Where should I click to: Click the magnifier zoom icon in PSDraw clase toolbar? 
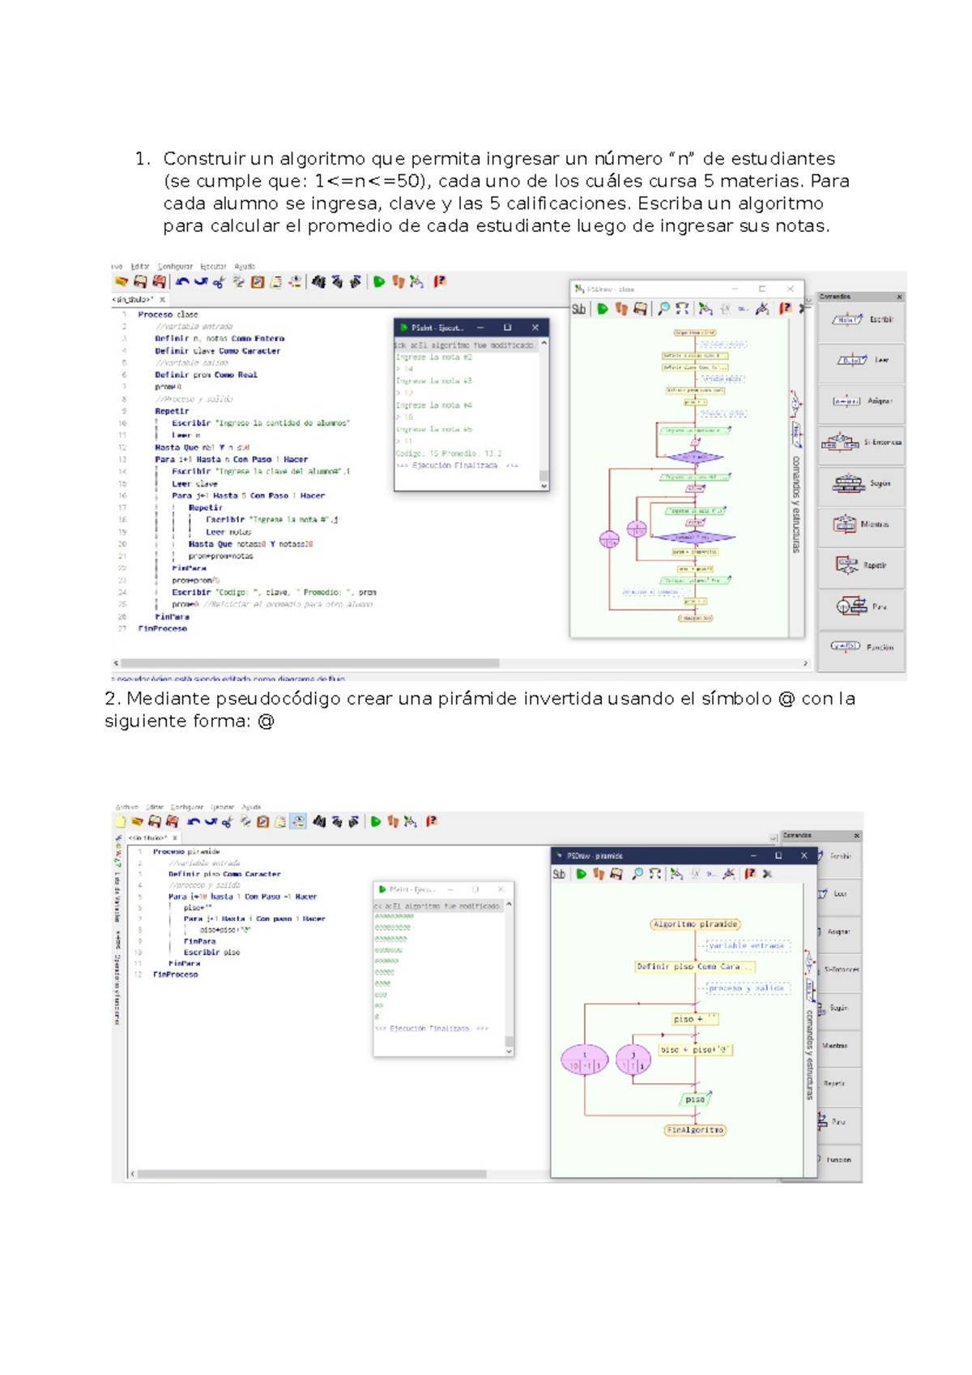663,309
